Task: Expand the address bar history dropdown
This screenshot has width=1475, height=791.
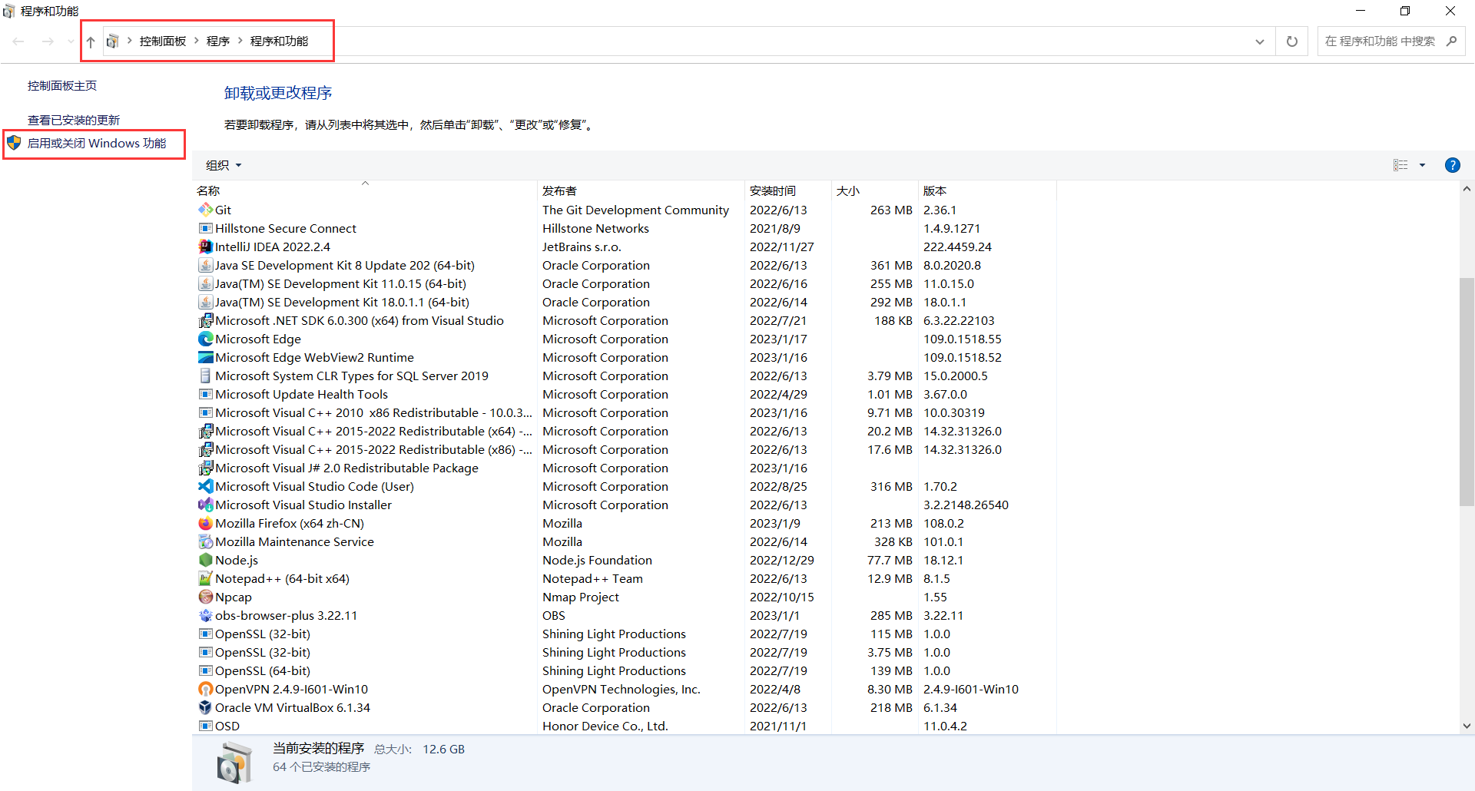Action: [1260, 41]
